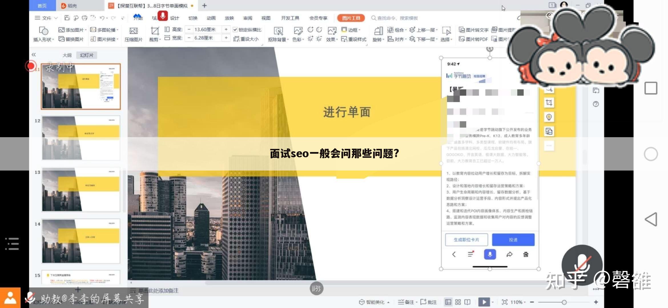The width and height of the screenshot is (668, 308).
Task: Click Picture to PDF (图片转PDF)
Action: (473, 39)
